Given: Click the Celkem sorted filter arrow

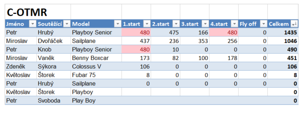Looking at the screenshot, I should (294, 24).
